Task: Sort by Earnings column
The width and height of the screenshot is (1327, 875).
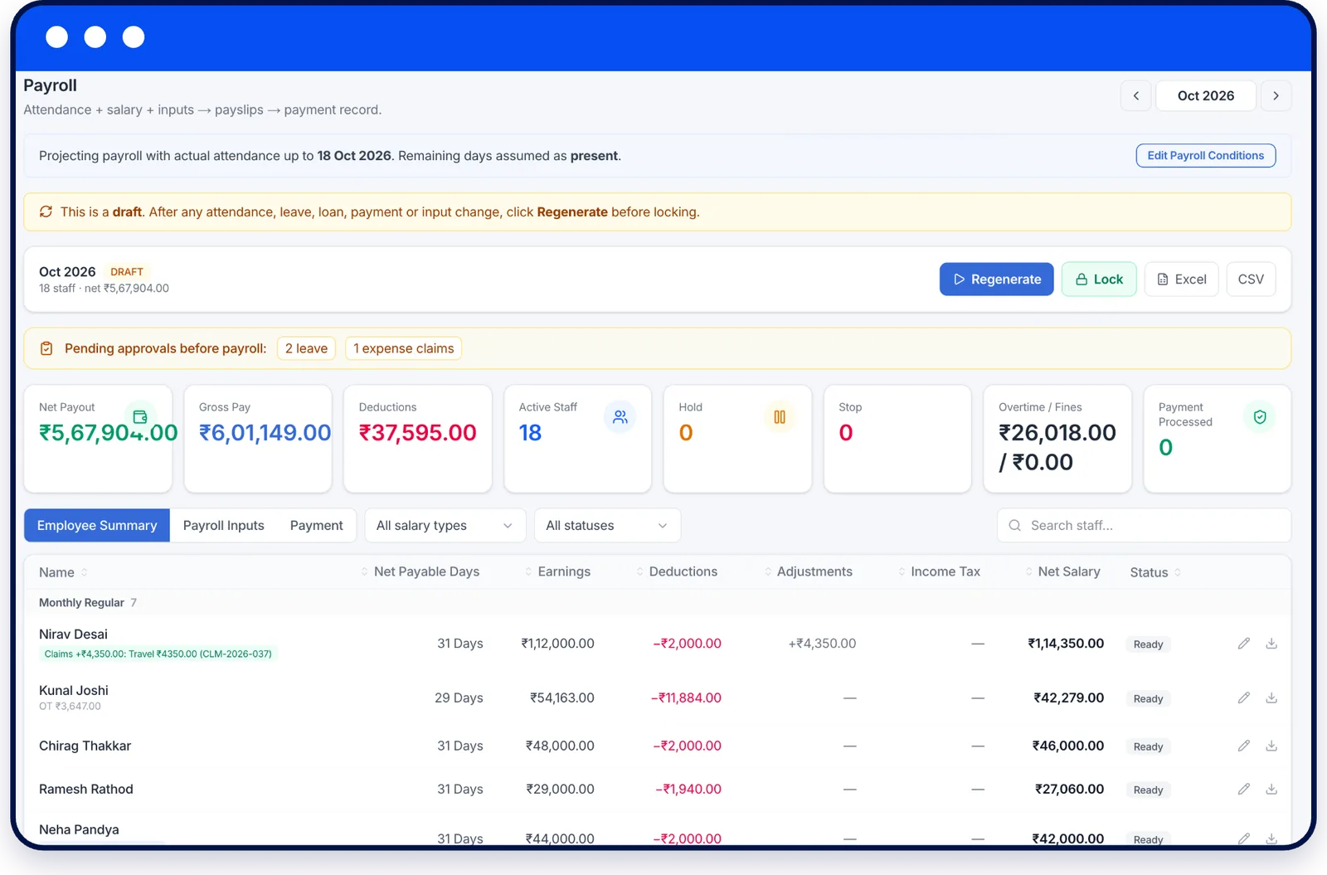Action: pyautogui.click(x=557, y=571)
